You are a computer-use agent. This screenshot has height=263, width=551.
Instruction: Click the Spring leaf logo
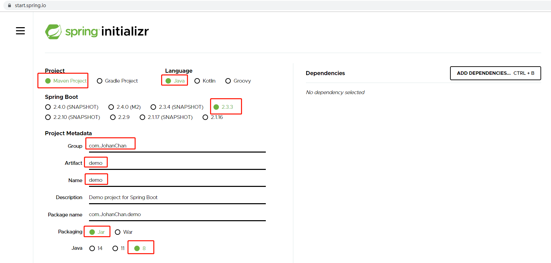[x=53, y=32]
